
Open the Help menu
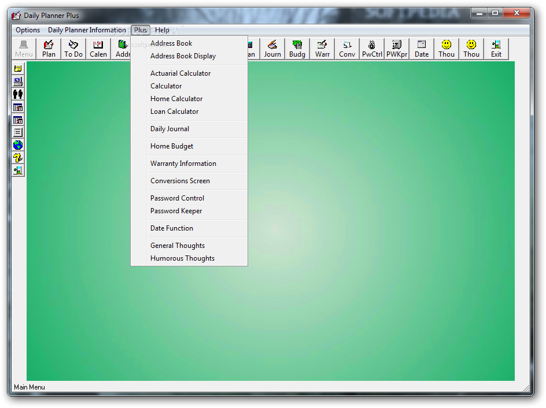pos(162,30)
